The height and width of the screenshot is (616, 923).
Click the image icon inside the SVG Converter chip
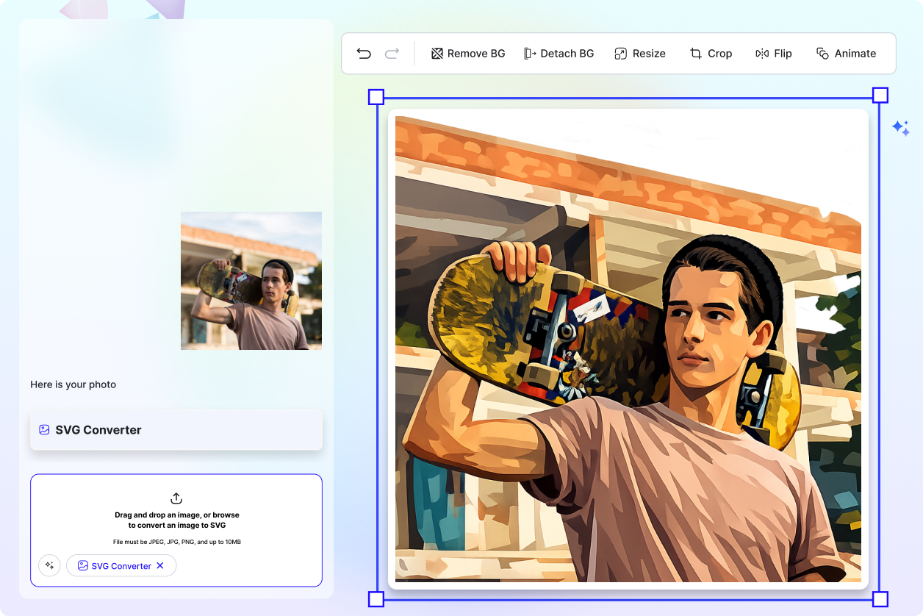[x=83, y=565]
